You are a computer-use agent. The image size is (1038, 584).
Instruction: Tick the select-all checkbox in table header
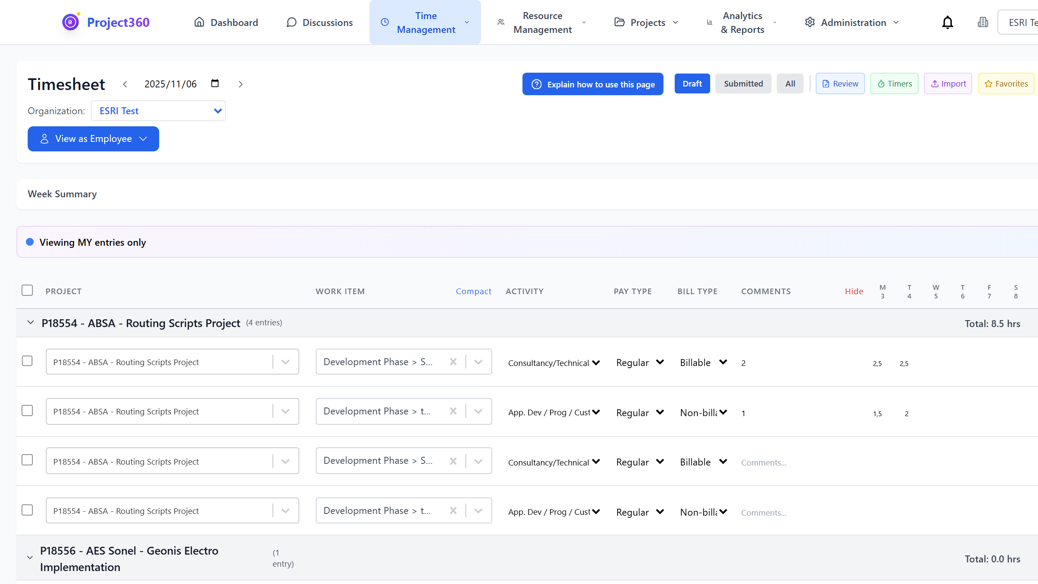click(x=27, y=290)
